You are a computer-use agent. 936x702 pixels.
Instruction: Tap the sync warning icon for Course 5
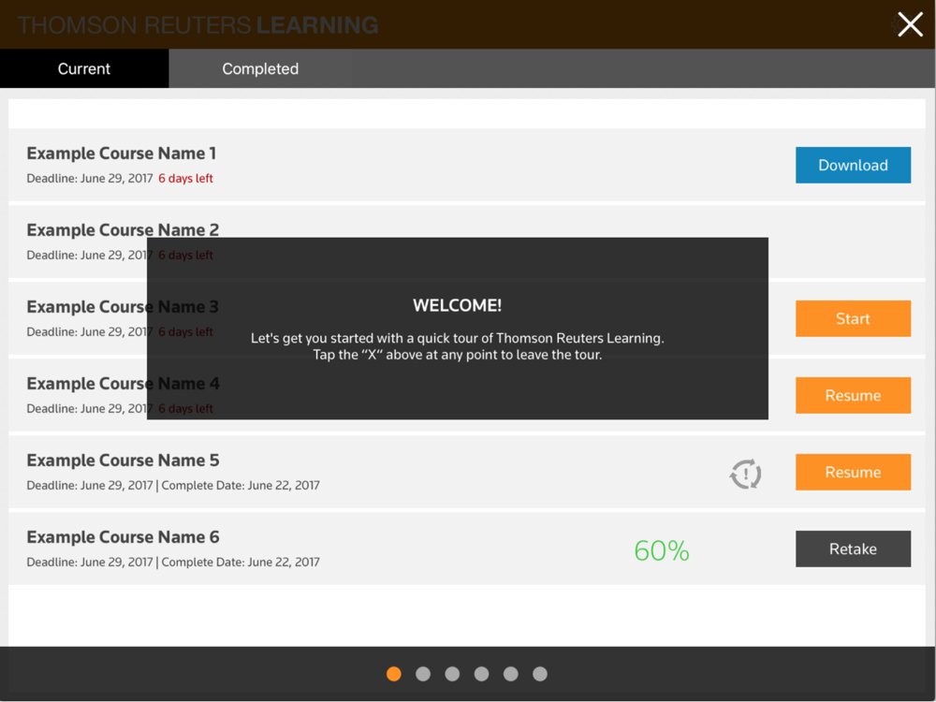[745, 474]
